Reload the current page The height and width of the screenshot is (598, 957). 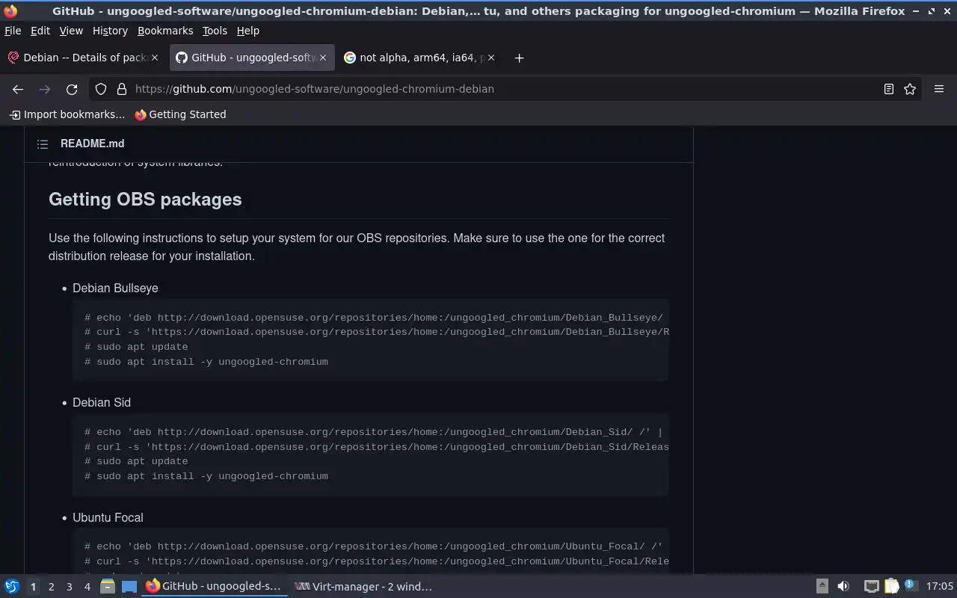pos(72,89)
